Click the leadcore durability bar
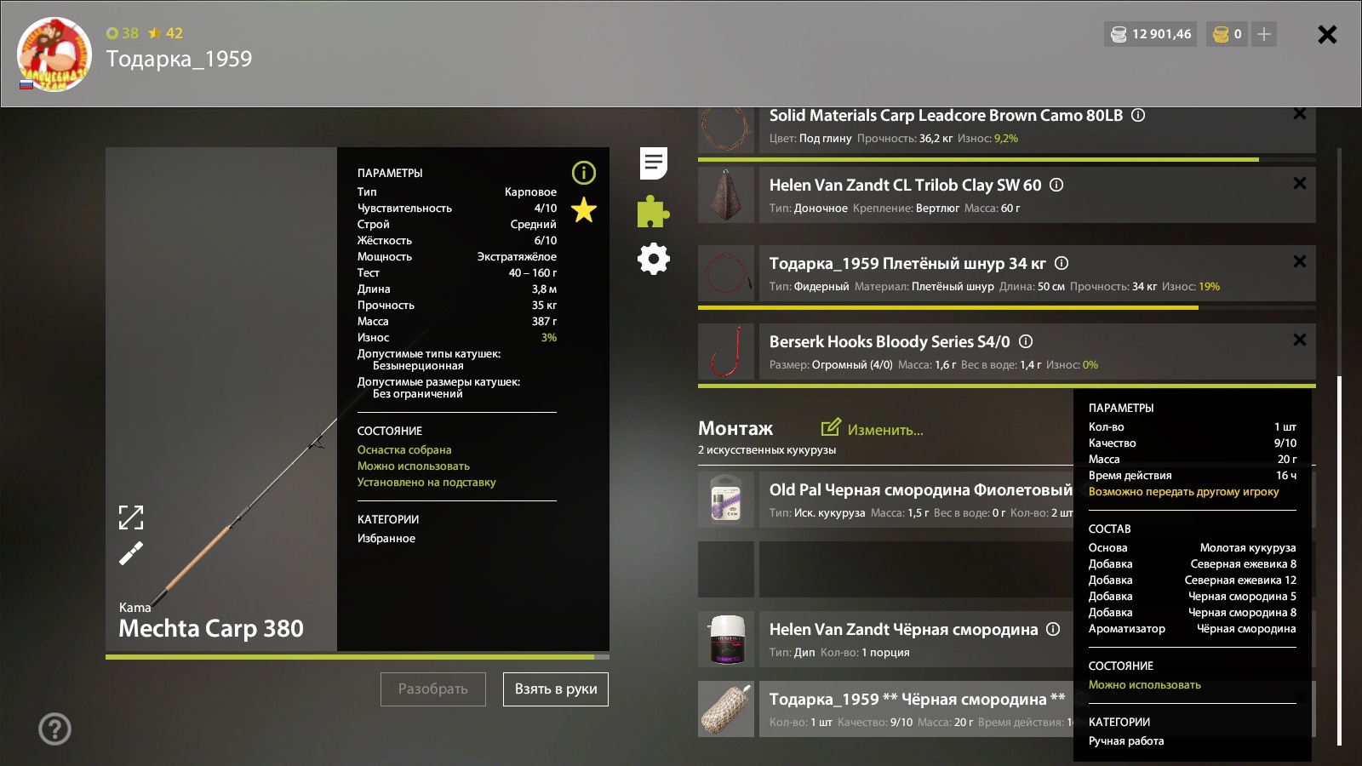 (x=1007, y=159)
